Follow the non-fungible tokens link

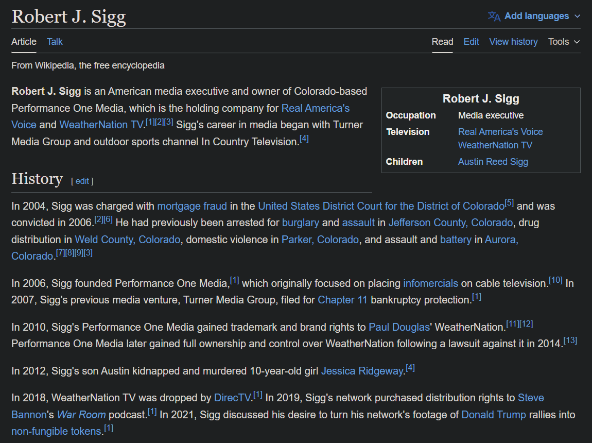[56, 431]
